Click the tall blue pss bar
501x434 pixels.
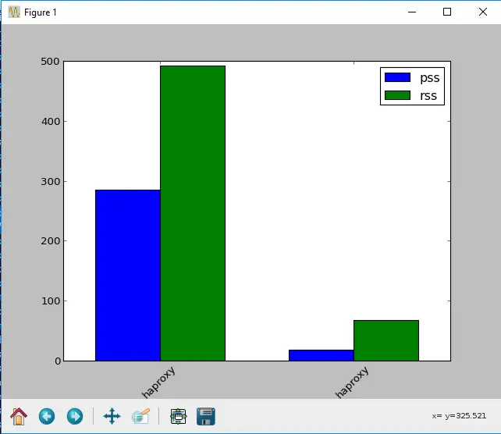tap(128, 275)
